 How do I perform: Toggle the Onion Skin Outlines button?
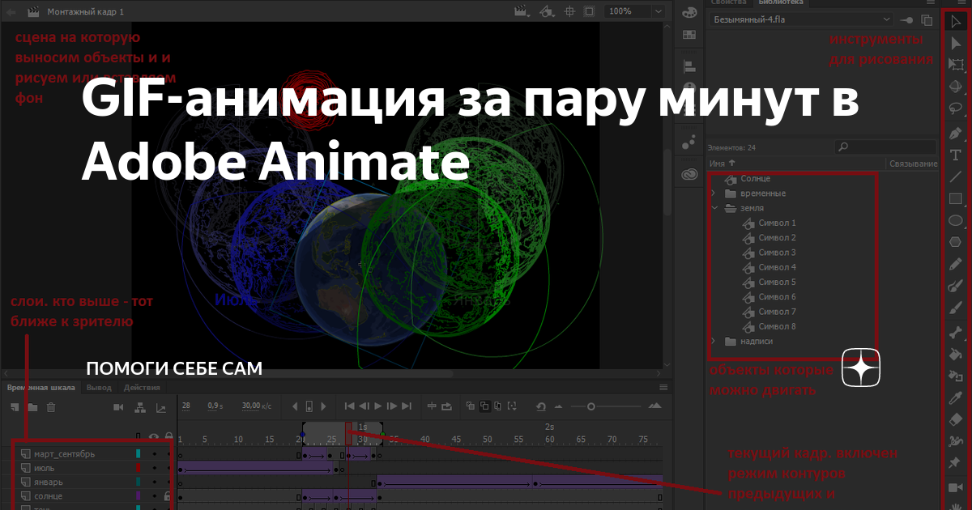coord(484,406)
